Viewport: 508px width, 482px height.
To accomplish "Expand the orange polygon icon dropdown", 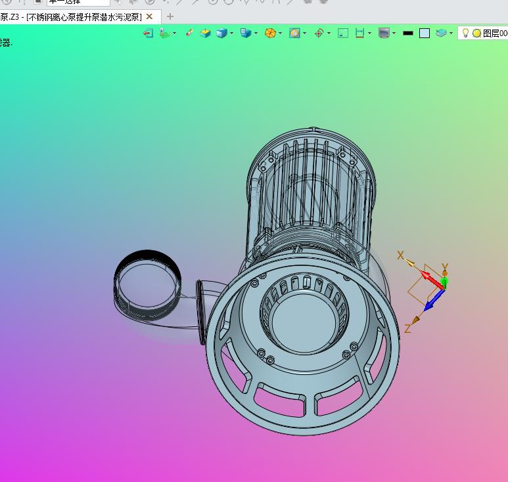I will click(x=280, y=33).
